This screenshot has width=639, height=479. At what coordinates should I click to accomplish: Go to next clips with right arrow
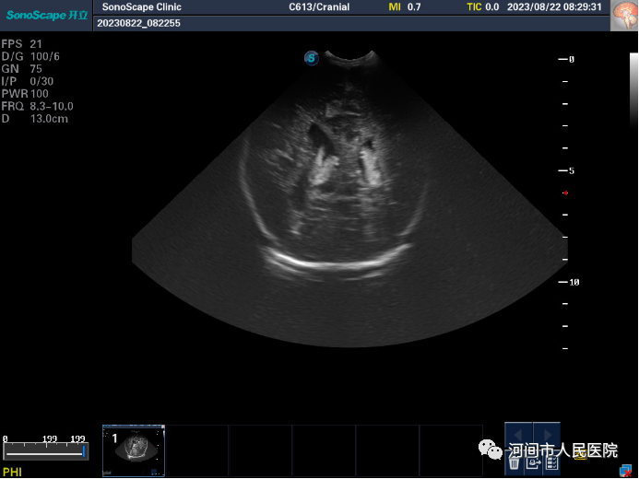click(546, 434)
